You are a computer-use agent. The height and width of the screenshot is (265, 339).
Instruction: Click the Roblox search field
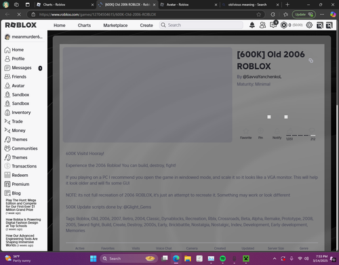(201, 25)
